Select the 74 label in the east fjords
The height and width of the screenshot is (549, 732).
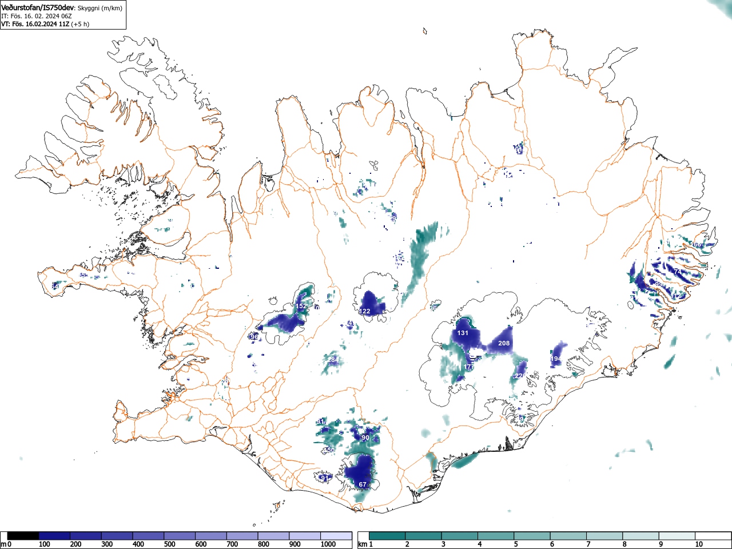[x=678, y=271]
